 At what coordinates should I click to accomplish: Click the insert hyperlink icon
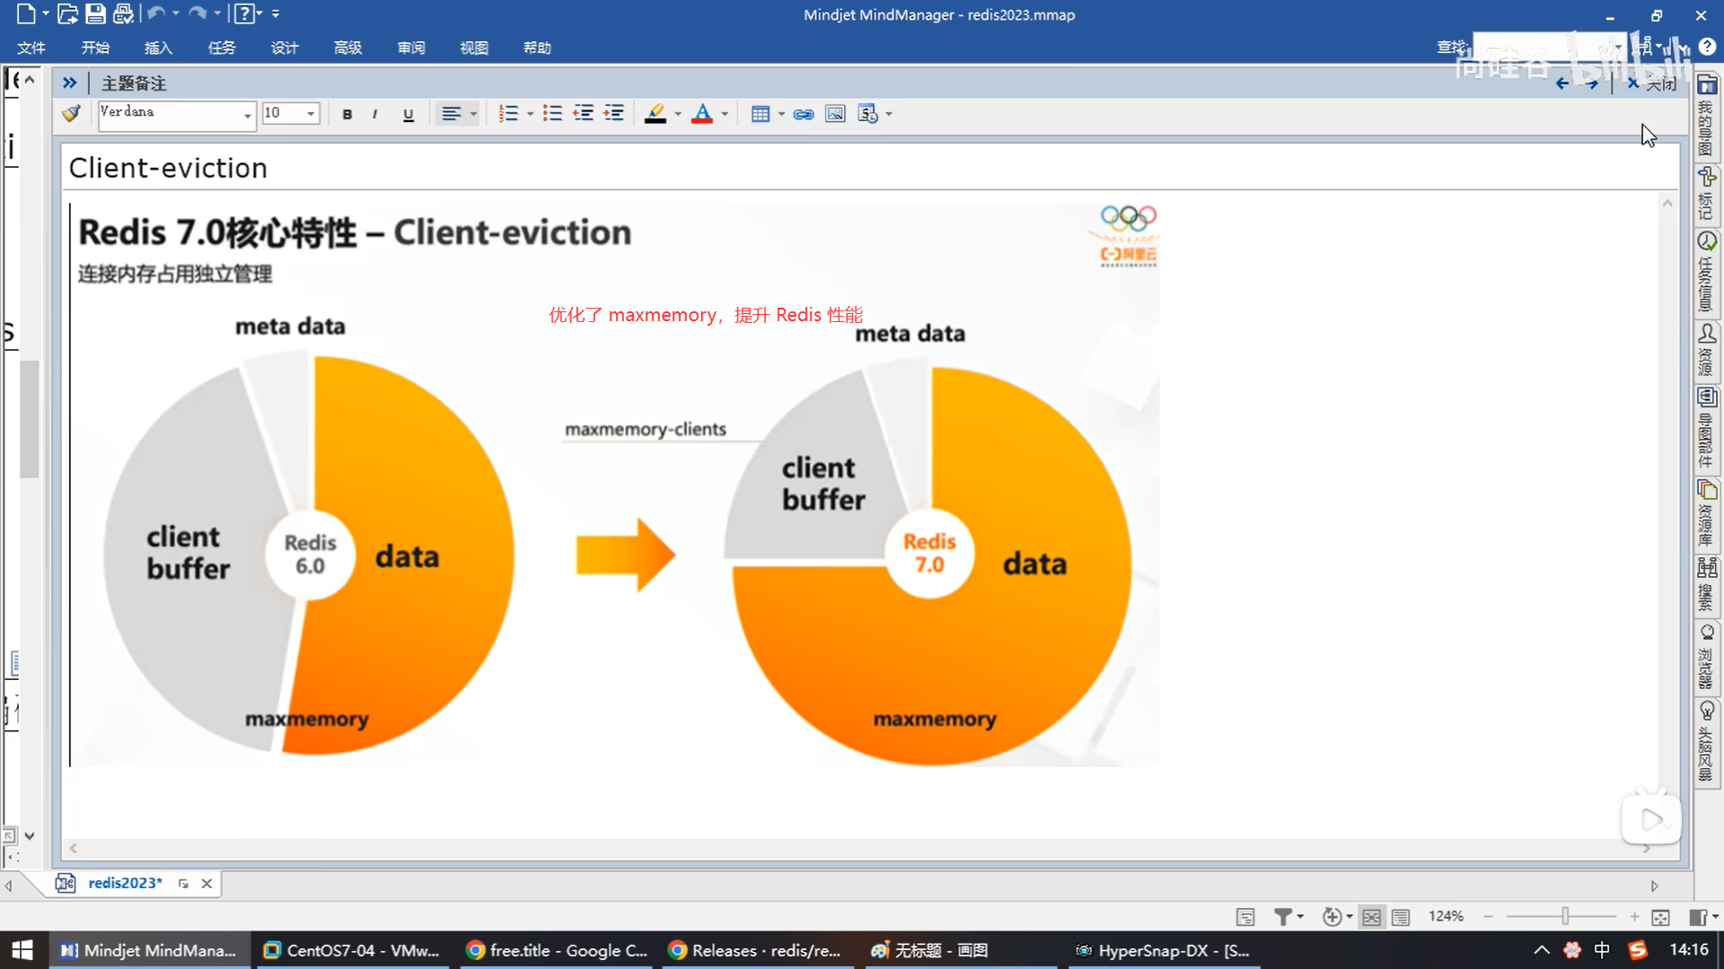(x=804, y=114)
